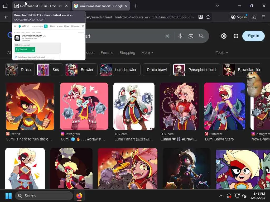Select the Lumi brawler suggestion chip
This screenshot has height=202, width=270.
coord(120,70)
